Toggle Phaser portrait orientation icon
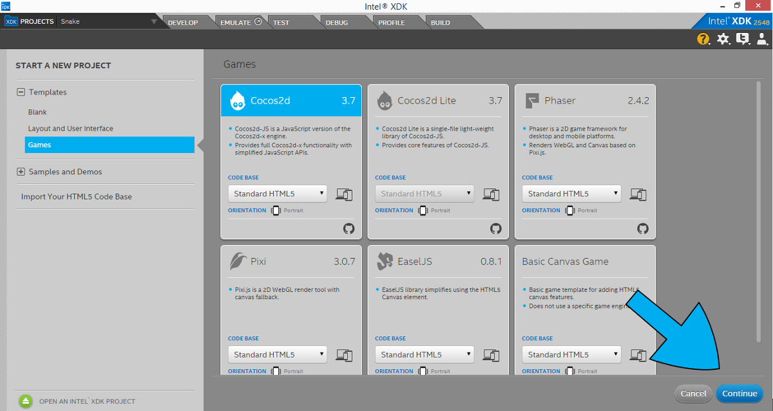773x411 pixels. pos(570,210)
